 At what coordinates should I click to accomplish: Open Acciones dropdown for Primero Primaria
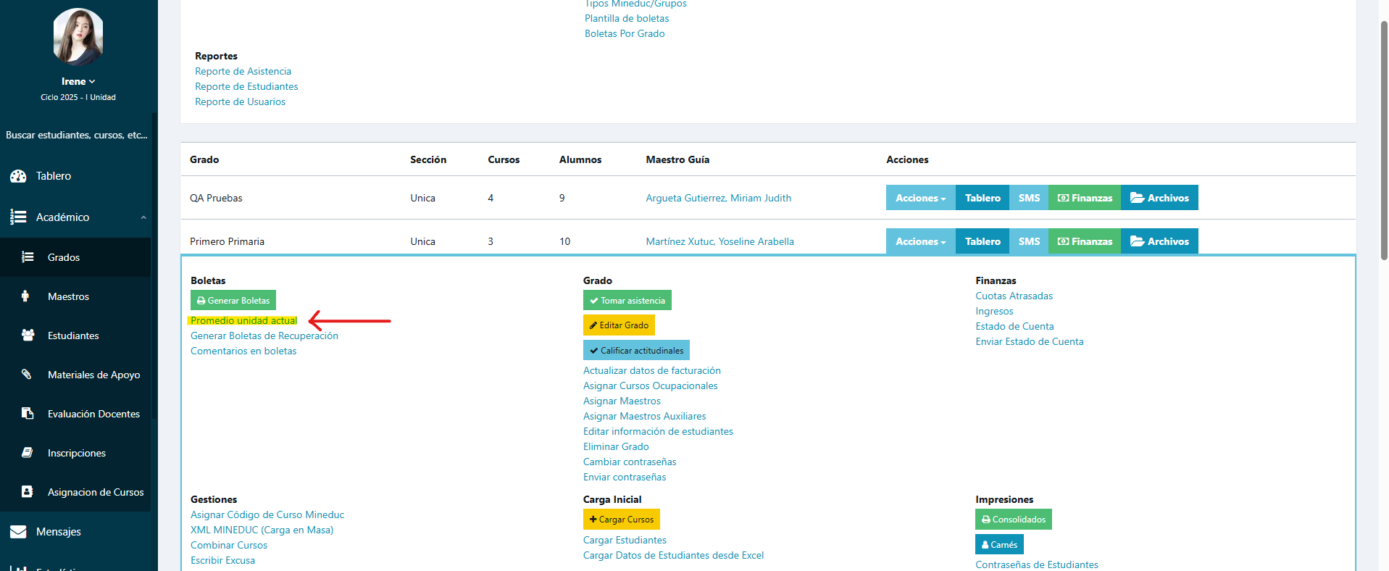[920, 241]
